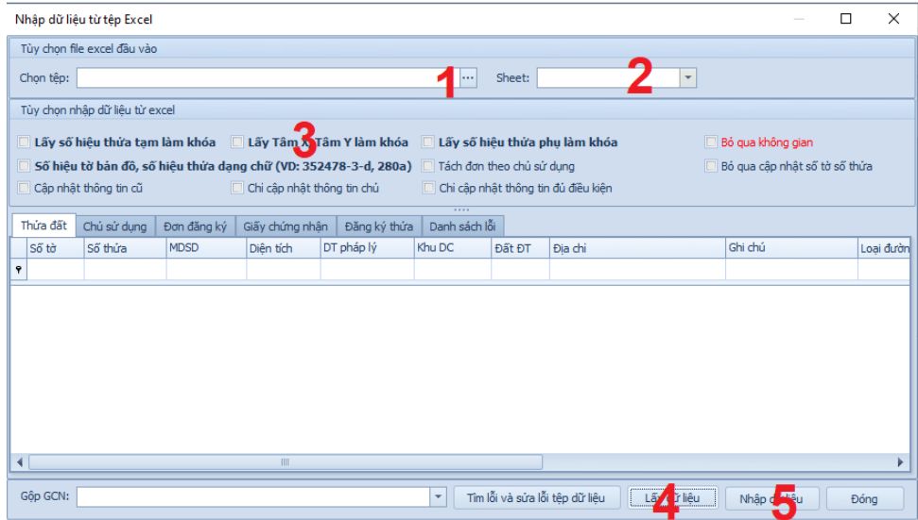Viewport: 918px width, 520px height.
Task: Switch to the Thửa đất tab
Action: point(43,226)
